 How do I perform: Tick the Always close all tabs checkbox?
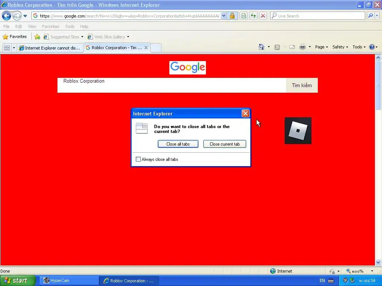[138, 159]
